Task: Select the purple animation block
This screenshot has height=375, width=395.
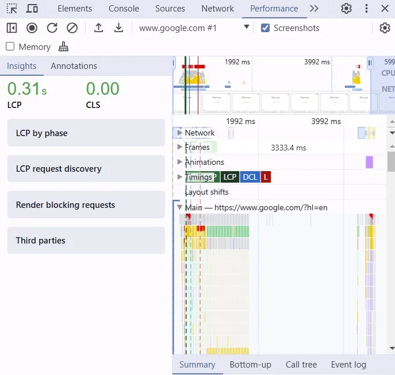Action: pos(369,162)
